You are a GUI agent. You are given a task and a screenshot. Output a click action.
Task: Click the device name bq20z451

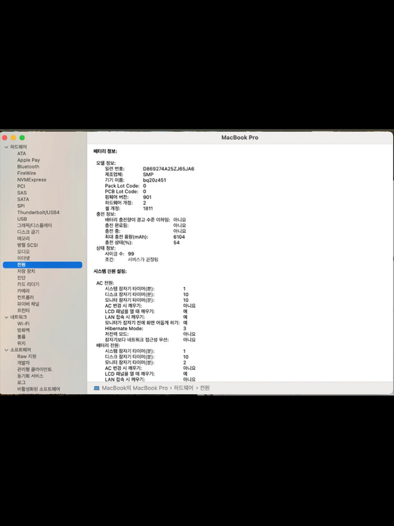click(x=154, y=180)
